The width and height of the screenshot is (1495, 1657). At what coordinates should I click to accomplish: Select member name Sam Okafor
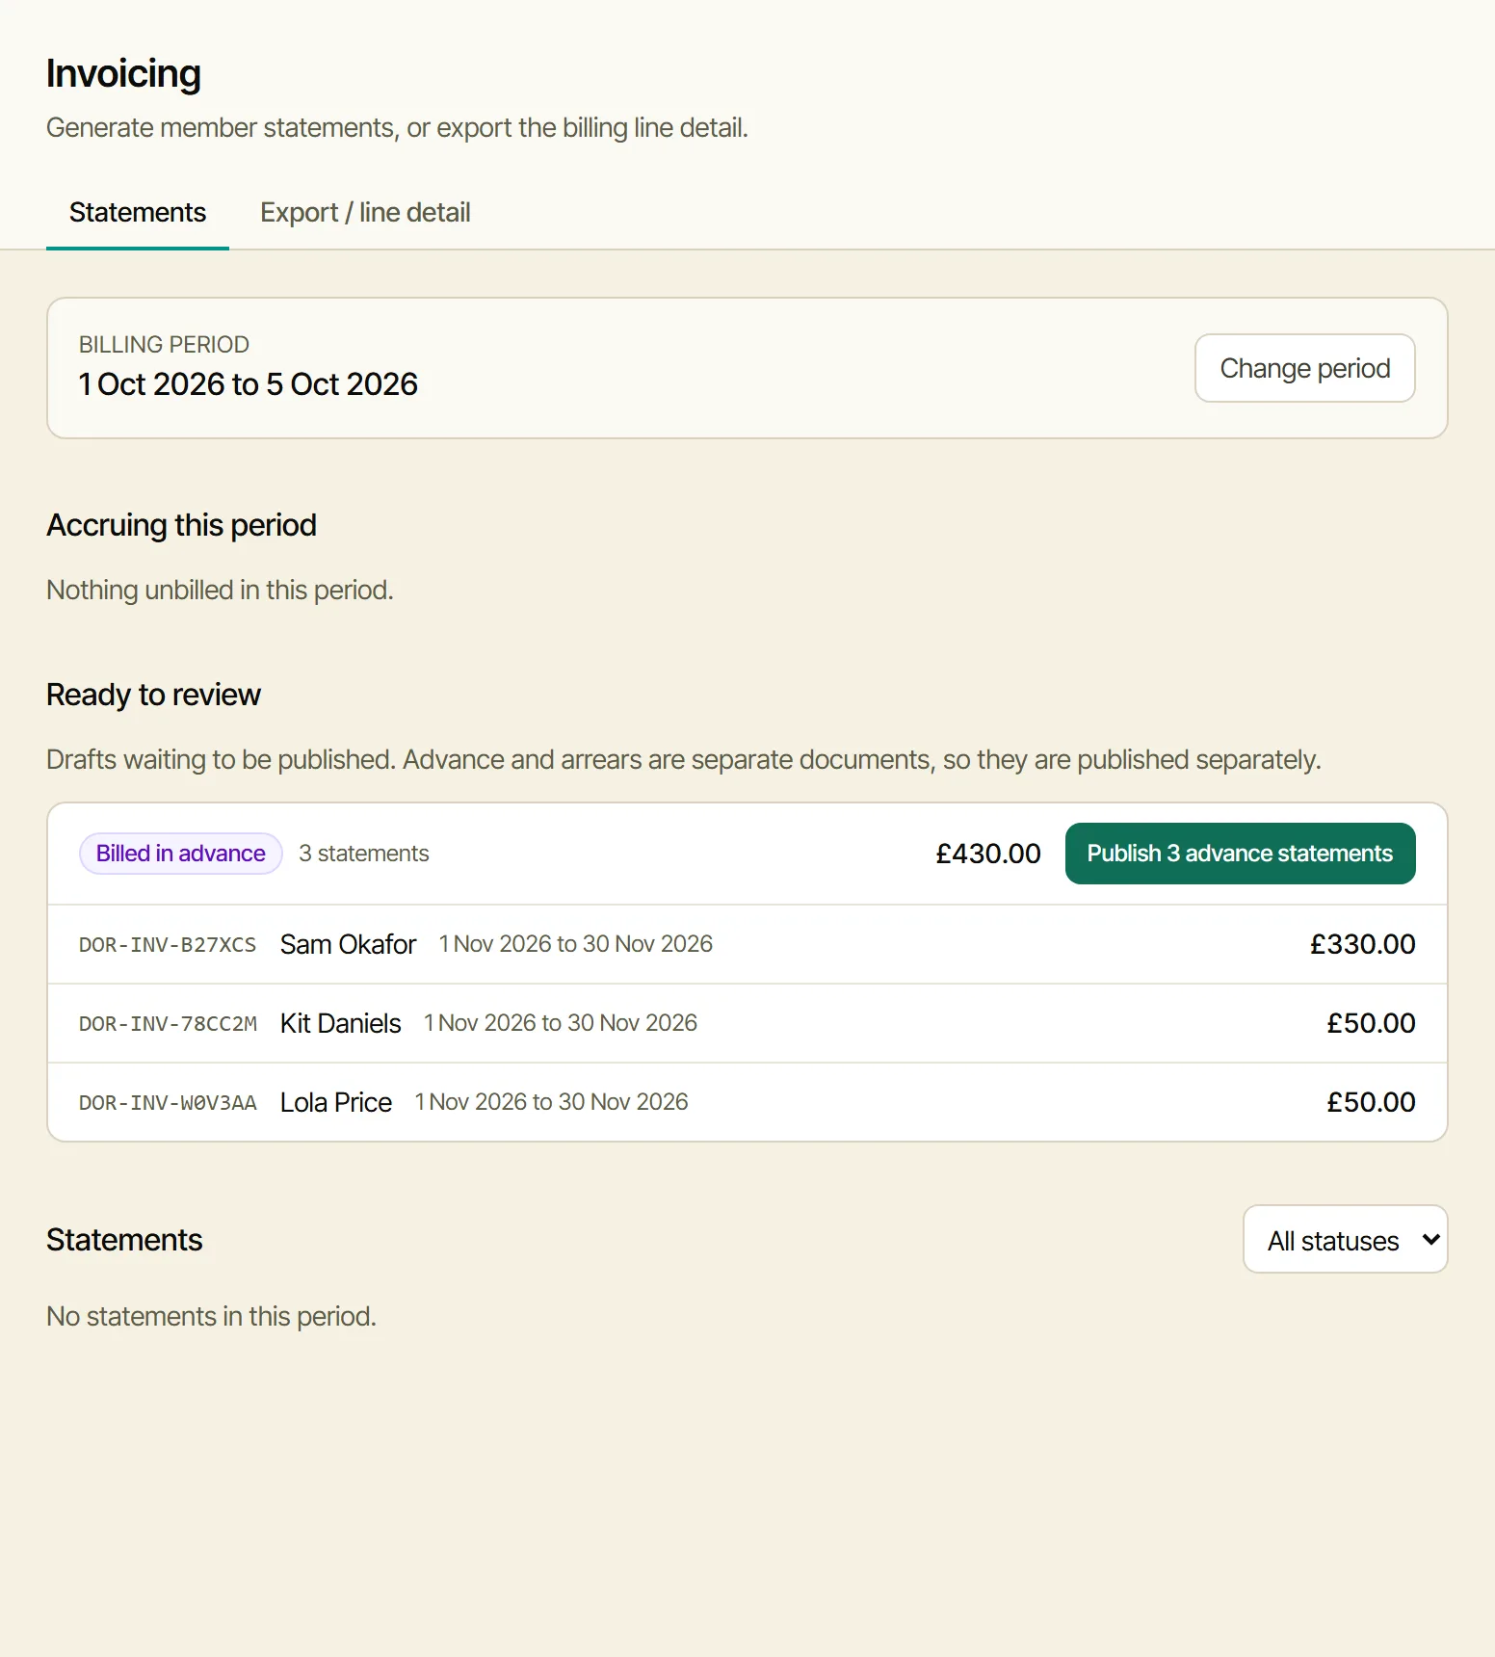(348, 944)
